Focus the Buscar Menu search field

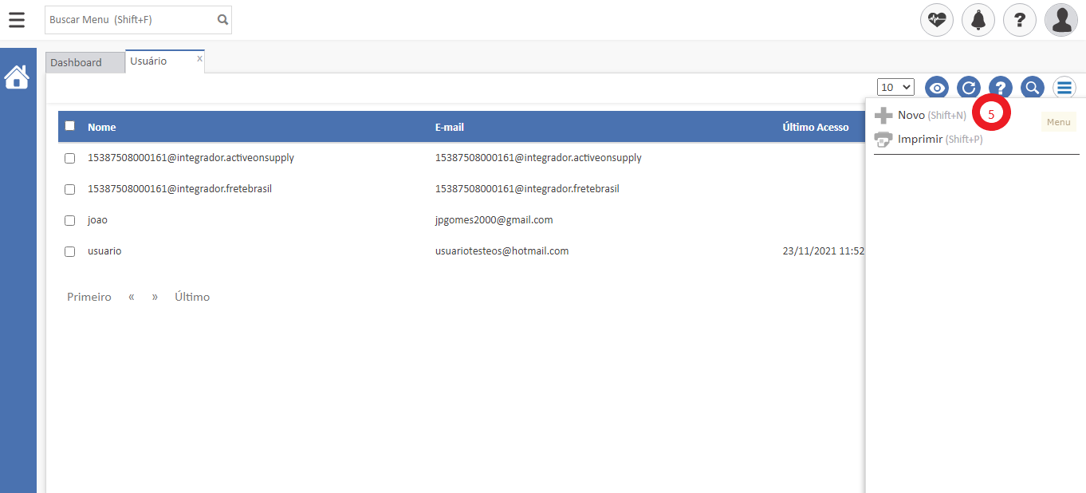coord(131,20)
